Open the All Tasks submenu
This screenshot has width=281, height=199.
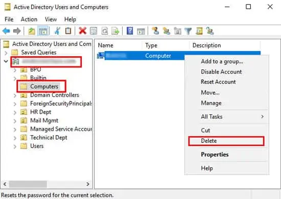227,117
